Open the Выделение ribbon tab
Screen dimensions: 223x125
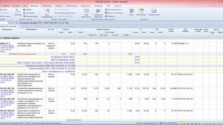86,6
